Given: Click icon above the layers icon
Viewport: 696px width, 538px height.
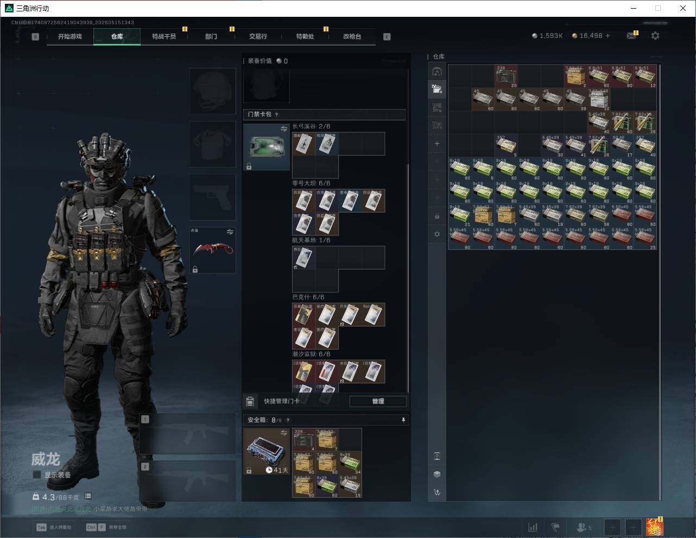Looking at the screenshot, I should coord(437,456).
